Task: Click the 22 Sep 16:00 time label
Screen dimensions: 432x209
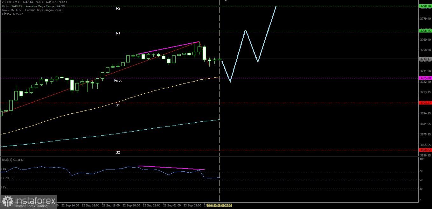Action: tap(90, 205)
